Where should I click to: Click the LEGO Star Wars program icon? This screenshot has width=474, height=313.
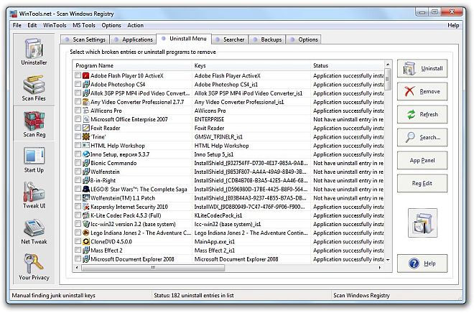point(86,189)
